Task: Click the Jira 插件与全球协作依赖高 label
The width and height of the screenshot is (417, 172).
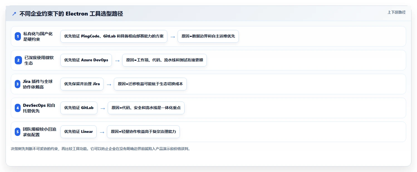Action: (x=38, y=84)
